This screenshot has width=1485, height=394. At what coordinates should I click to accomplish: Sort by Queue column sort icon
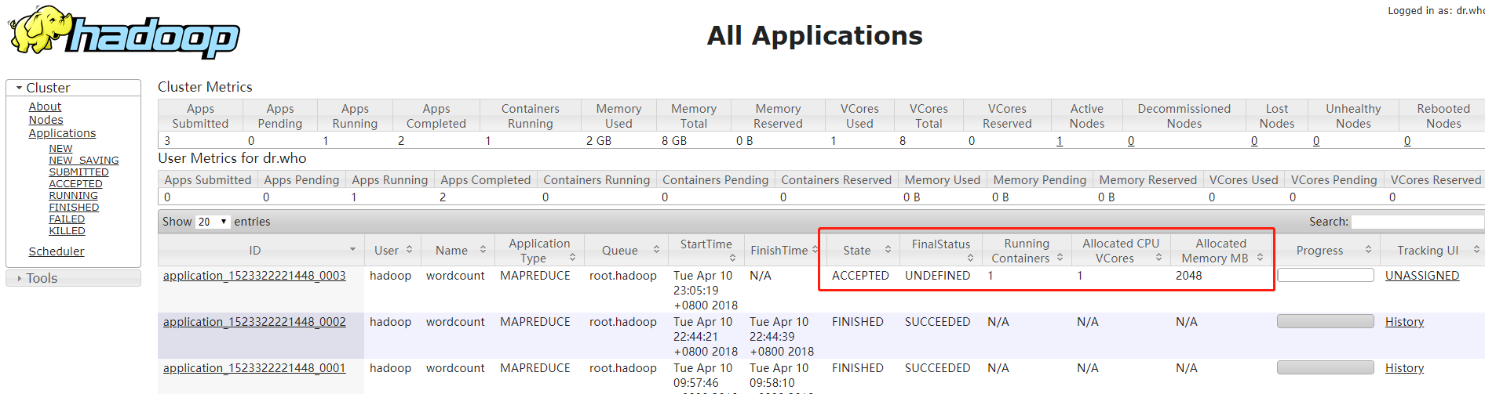click(656, 250)
